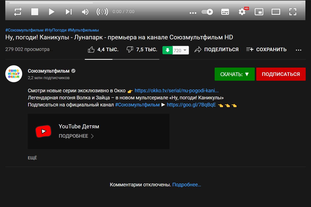Open player settings gear
Viewport: 311px width, 207px height.
point(242,12)
